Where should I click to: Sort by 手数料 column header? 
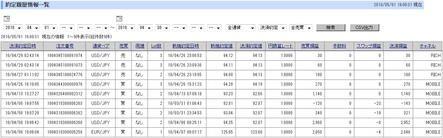339,46
